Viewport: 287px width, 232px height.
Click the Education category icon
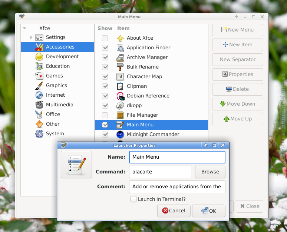click(x=39, y=66)
